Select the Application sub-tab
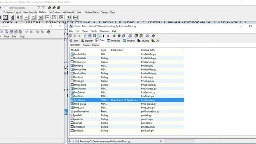This screenshot has width=256, height=144. click(x=75, y=45)
